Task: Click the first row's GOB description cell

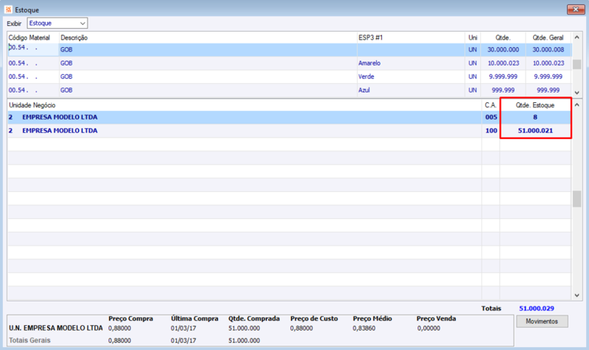Action: tap(208, 49)
